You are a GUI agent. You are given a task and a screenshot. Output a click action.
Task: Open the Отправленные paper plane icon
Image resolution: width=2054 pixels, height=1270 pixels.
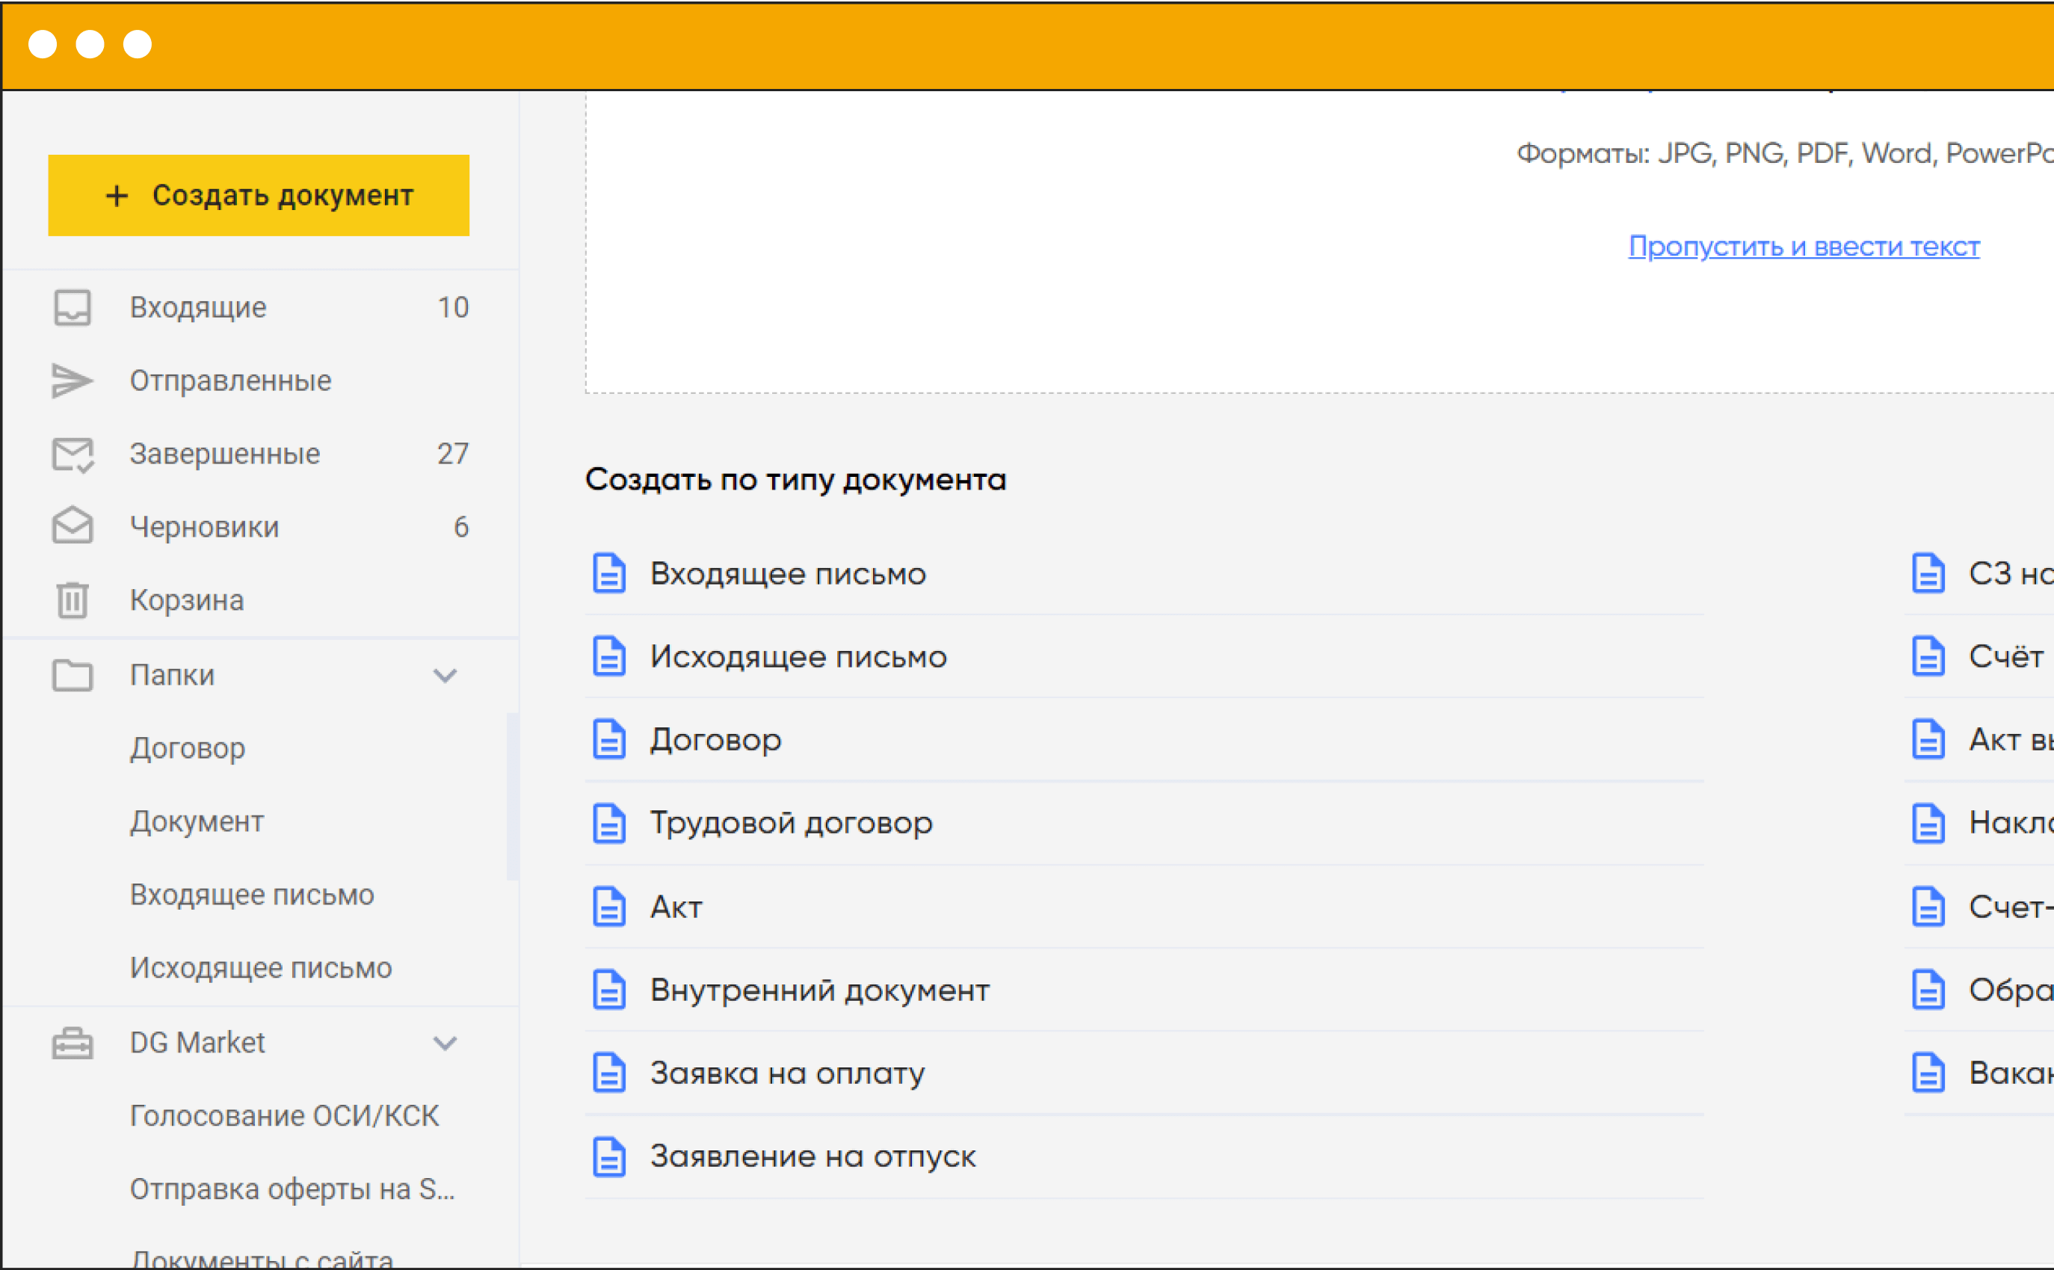point(73,380)
